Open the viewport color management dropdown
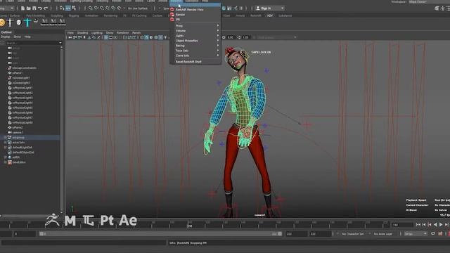Screen dimensions: 450x253 (276, 37)
